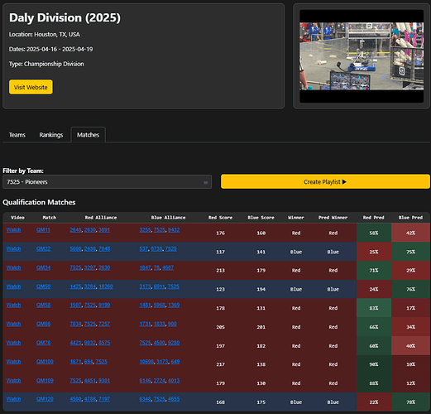Open the QM66 match link

[43, 324]
